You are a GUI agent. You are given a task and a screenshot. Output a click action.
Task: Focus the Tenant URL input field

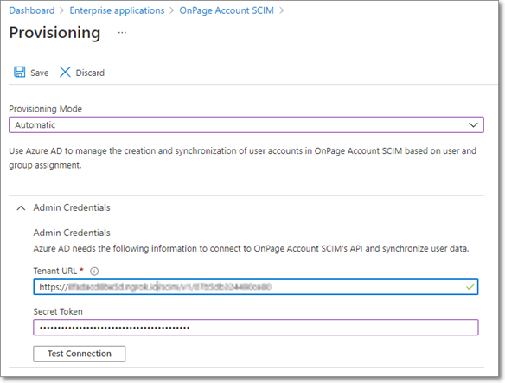click(256, 287)
